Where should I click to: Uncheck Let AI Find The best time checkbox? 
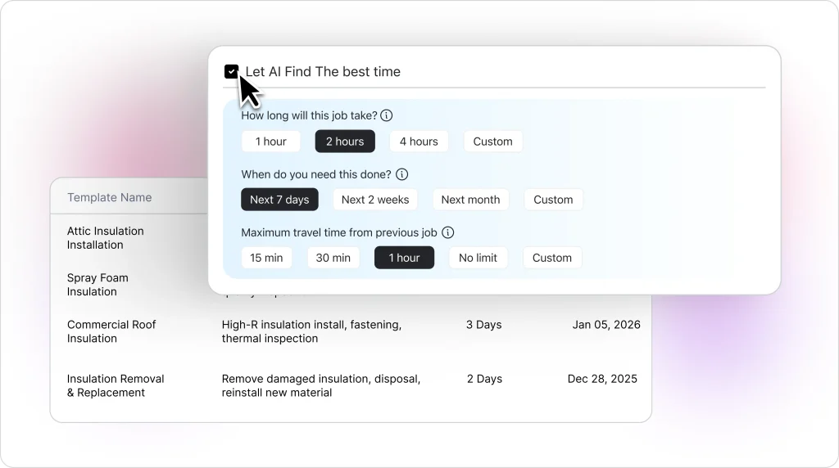coord(231,71)
